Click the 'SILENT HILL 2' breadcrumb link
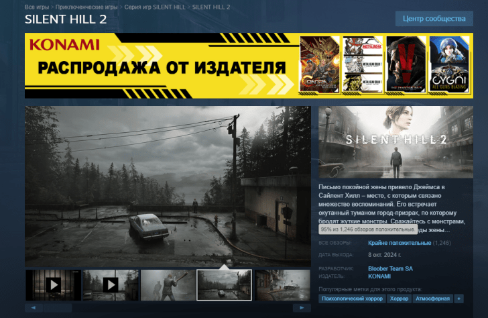The width and height of the screenshot is (488, 318). point(211,7)
